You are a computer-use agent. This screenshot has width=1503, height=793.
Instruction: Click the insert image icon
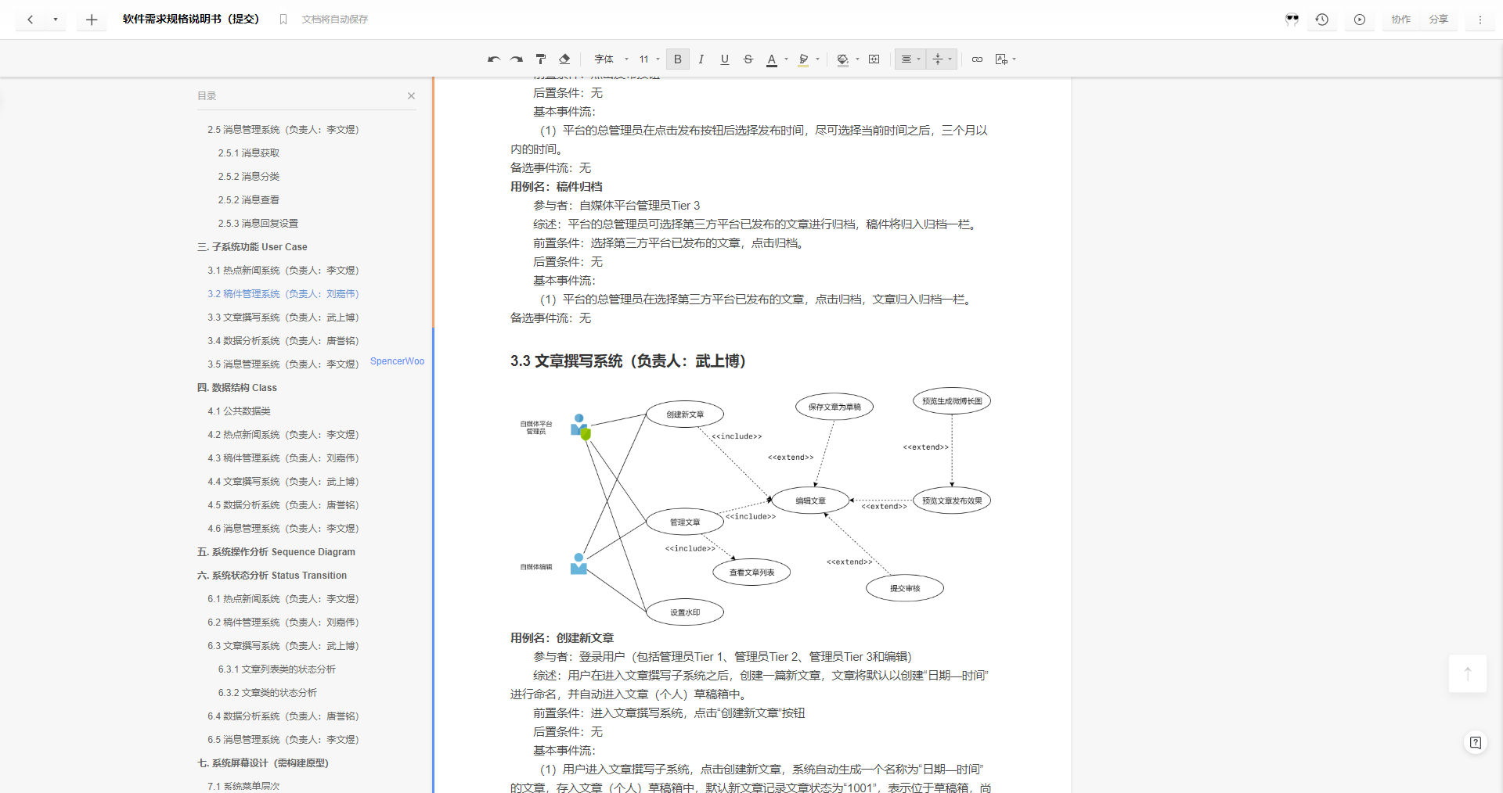tap(1000, 59)
